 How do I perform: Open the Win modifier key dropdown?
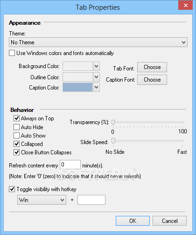pyautogui.click(x=42, y=200)
